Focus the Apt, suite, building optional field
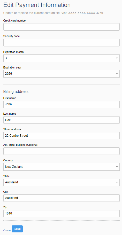This screenshot has width=122, height=235. [61, 151]
